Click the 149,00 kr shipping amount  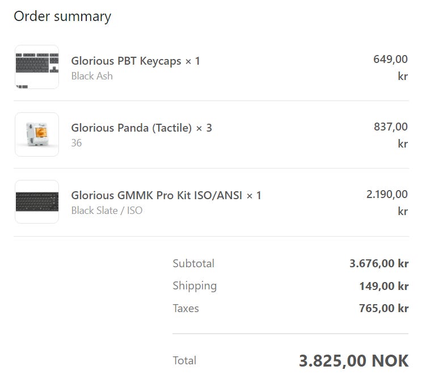pos(383,286)
